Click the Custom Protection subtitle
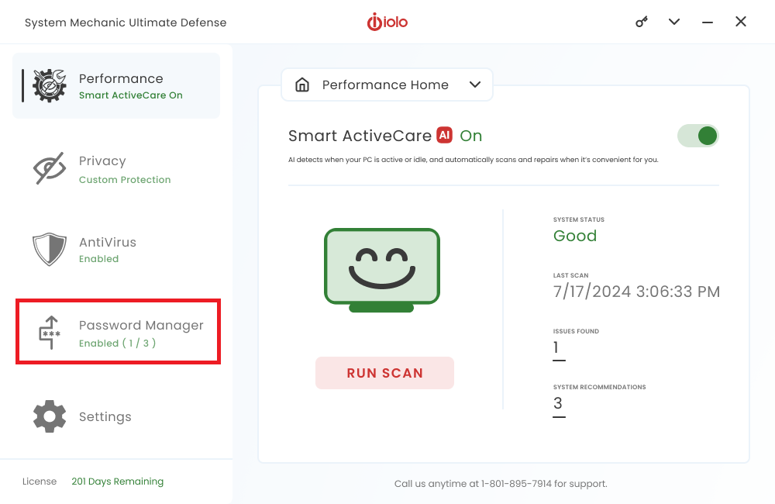 click(125, 180)
